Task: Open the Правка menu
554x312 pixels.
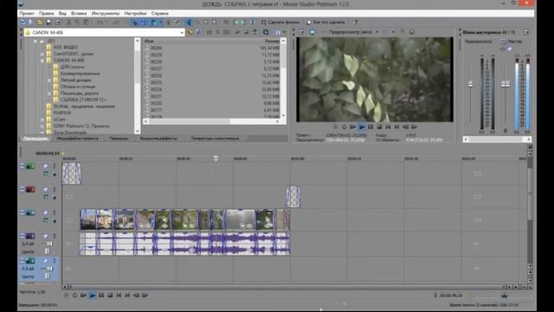Action: tap(46, 13)
